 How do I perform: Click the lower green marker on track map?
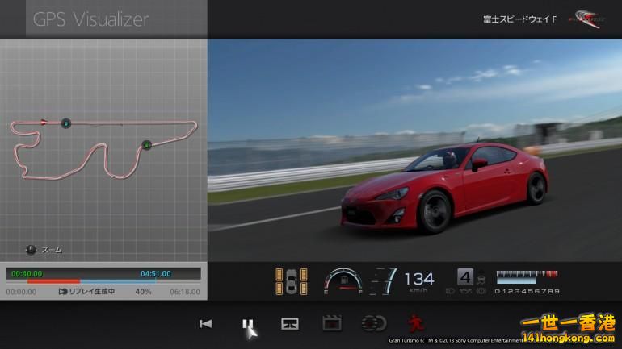146,145
